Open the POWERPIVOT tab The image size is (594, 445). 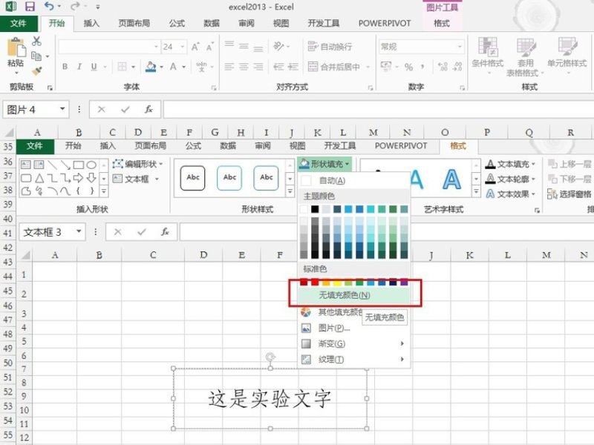(383, 23)
